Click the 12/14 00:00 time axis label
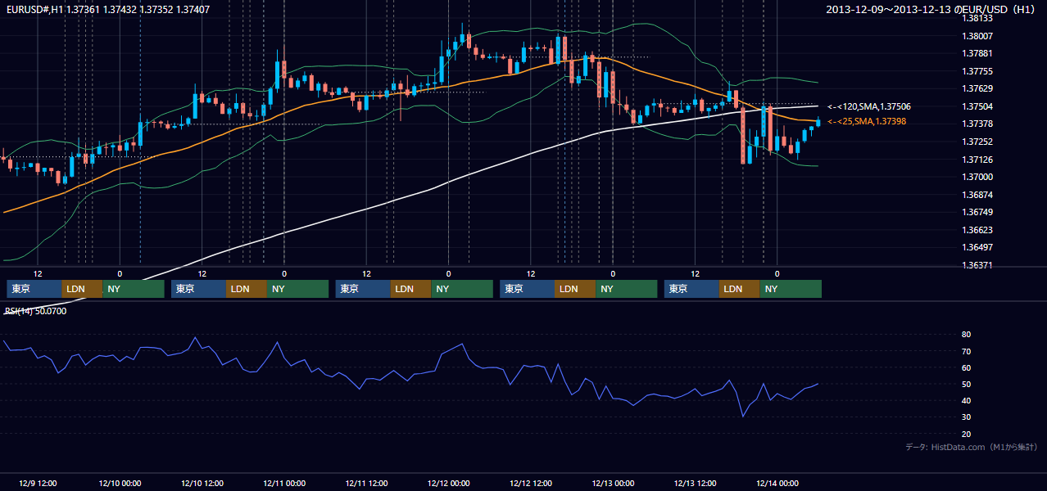 (777, 483)
